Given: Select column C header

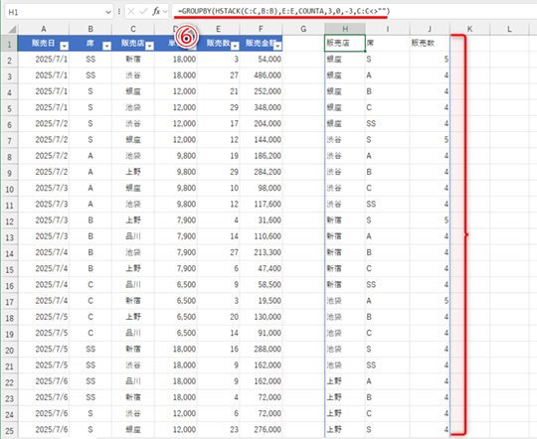Looking at the screenshot, I should tap(133, 29).
